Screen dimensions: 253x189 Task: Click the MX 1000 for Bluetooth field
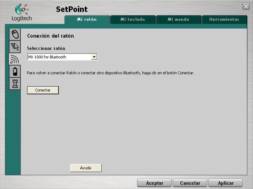point(59,57)
